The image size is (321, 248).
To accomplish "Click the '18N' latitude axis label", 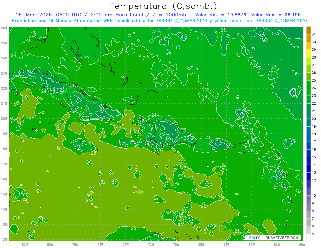I will click(4, 149).
